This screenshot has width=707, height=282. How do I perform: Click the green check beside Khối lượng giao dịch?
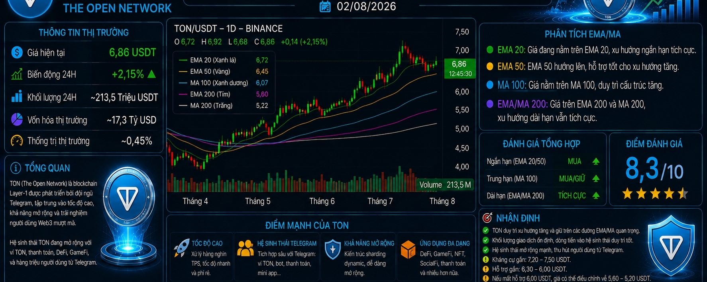tap(485, 240)
